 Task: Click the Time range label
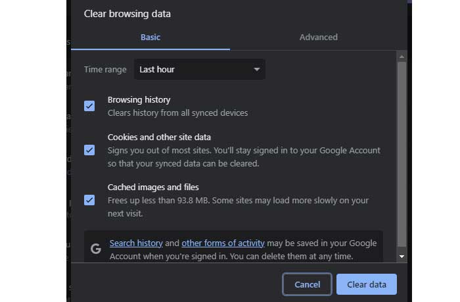[105, 69]
